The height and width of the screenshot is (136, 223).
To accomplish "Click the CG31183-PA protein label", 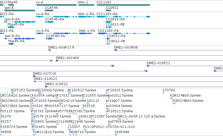I will pyautogui.click(x=108, y=31).
